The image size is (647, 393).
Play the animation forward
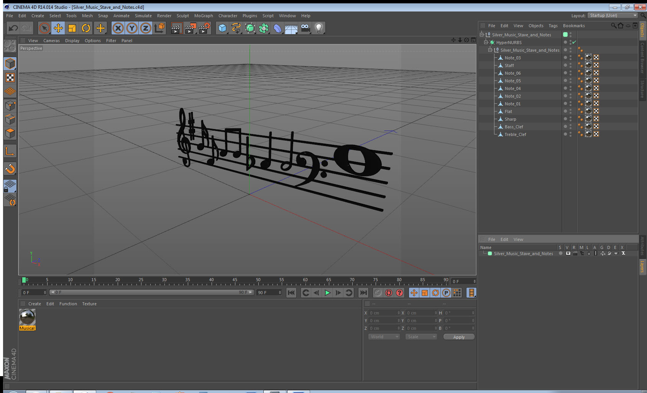coord(327,293)
